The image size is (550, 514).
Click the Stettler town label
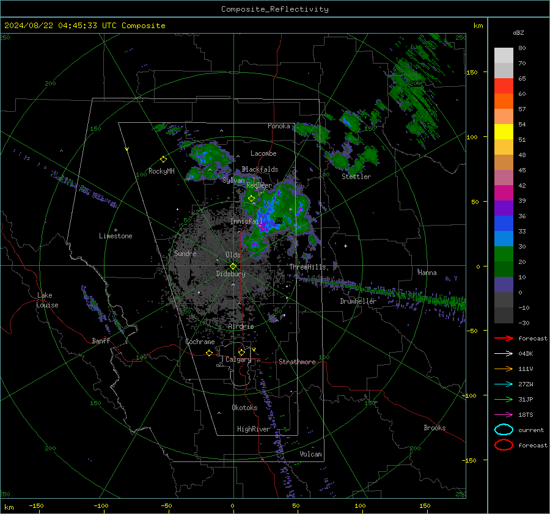pos(356,177)
